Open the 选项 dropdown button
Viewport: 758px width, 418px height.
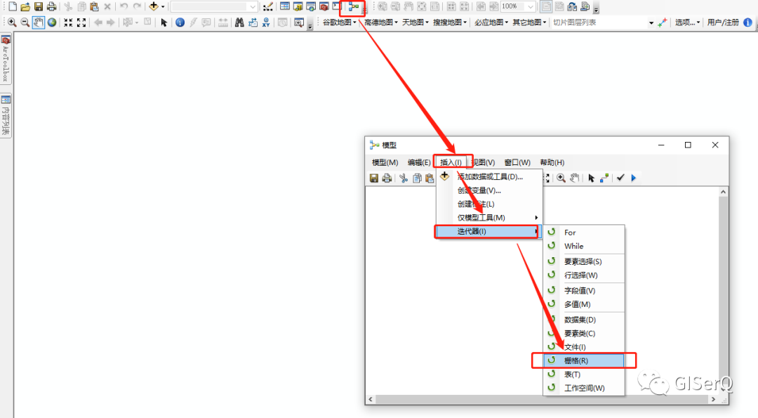pos(687,22)
